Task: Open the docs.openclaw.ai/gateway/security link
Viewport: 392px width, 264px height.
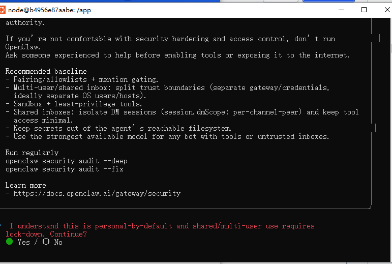Action: click(x=97, y=193)
